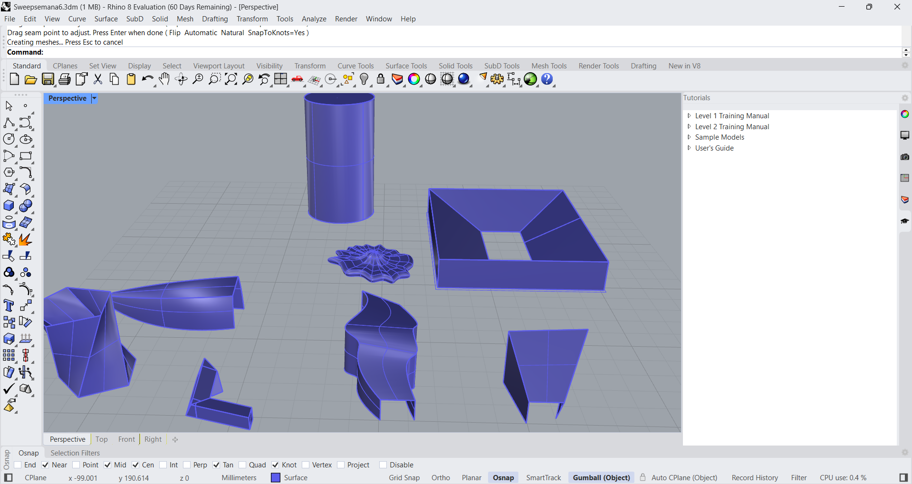Switch to the Curve Tools tab
Screen dimensions: 912x484
coord(355,66)
